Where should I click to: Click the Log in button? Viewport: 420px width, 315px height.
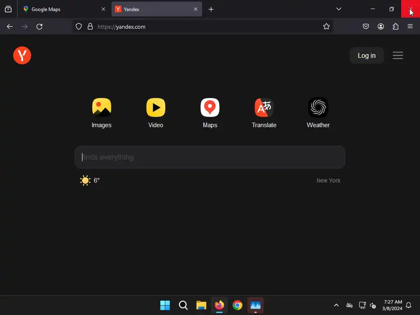[x=366, y=55]
